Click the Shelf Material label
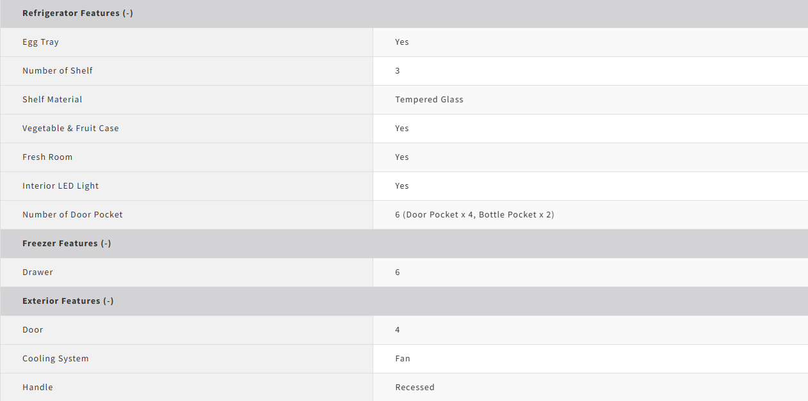 point(53,99)
